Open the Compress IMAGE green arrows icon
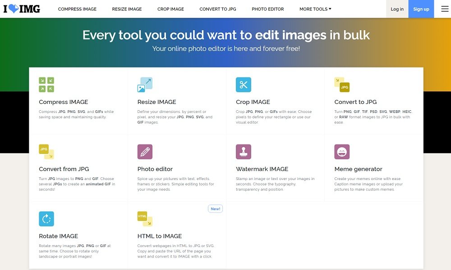 [x=46, y=85]
